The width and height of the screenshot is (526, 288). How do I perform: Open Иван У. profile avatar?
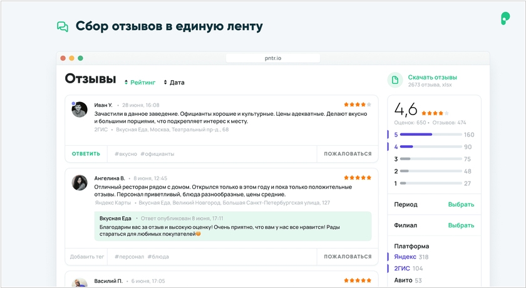point(80,110)
